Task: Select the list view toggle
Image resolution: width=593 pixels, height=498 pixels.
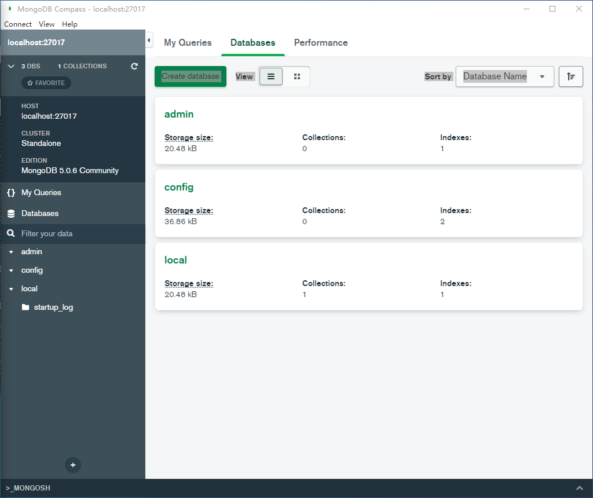Action: click(271, 76)
